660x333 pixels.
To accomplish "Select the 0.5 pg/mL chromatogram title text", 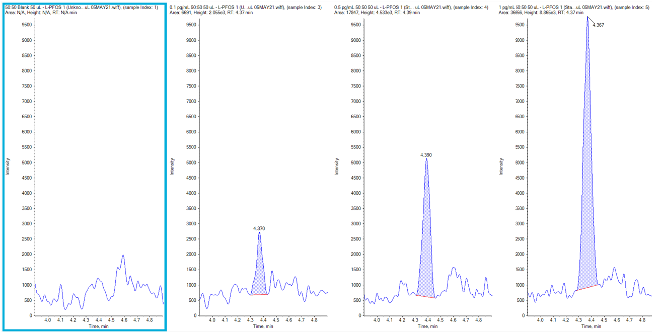I will pos(411,7).
